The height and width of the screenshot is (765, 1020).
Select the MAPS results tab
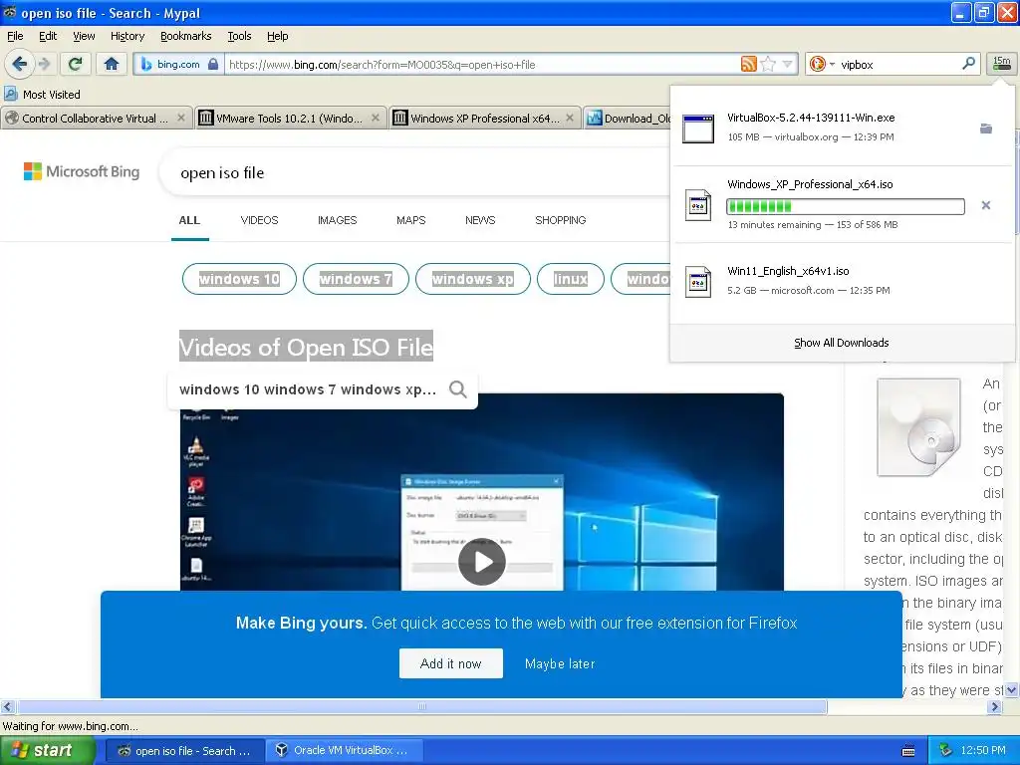pos(410,220)
